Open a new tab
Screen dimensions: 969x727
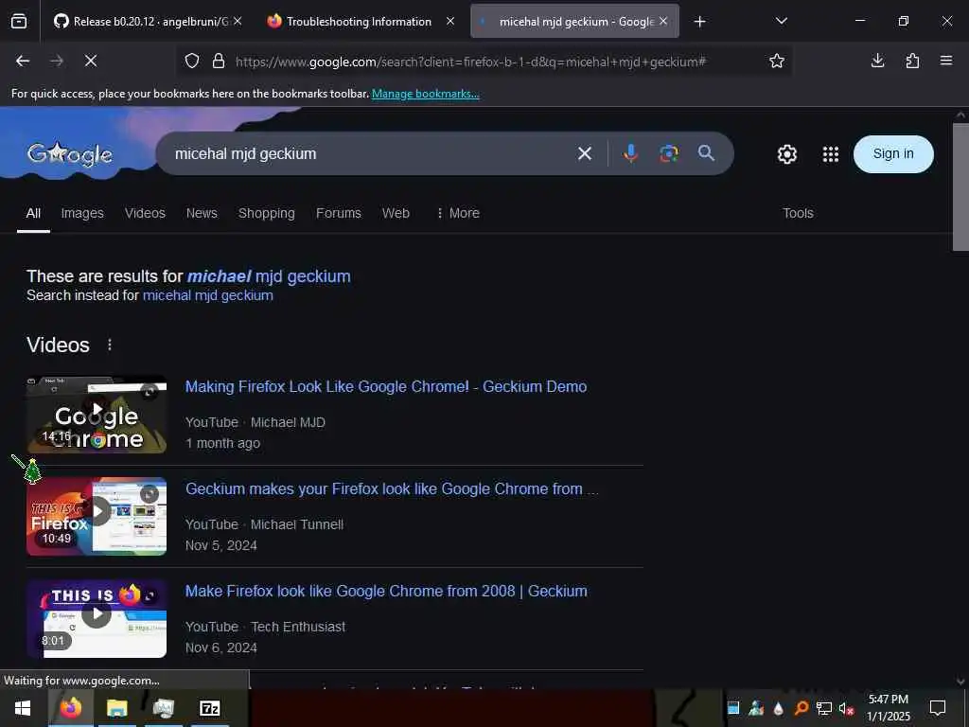tap(699, 22)
